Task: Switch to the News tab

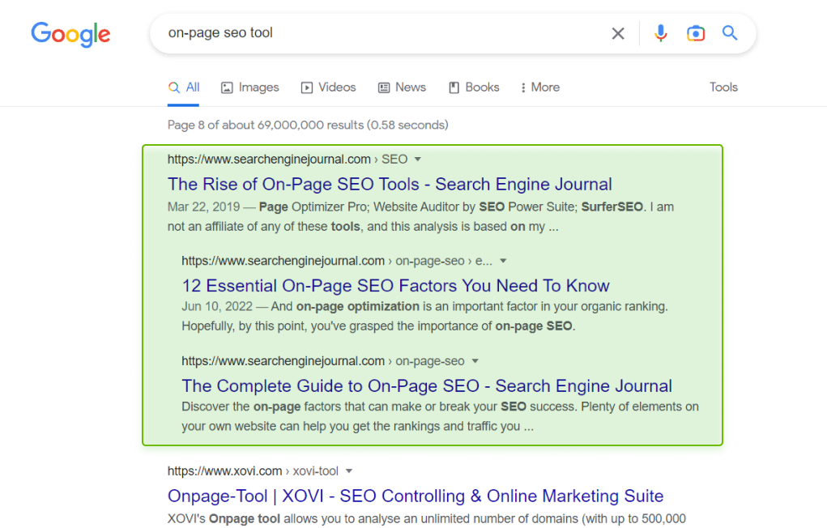Action: tap(402, 87)
